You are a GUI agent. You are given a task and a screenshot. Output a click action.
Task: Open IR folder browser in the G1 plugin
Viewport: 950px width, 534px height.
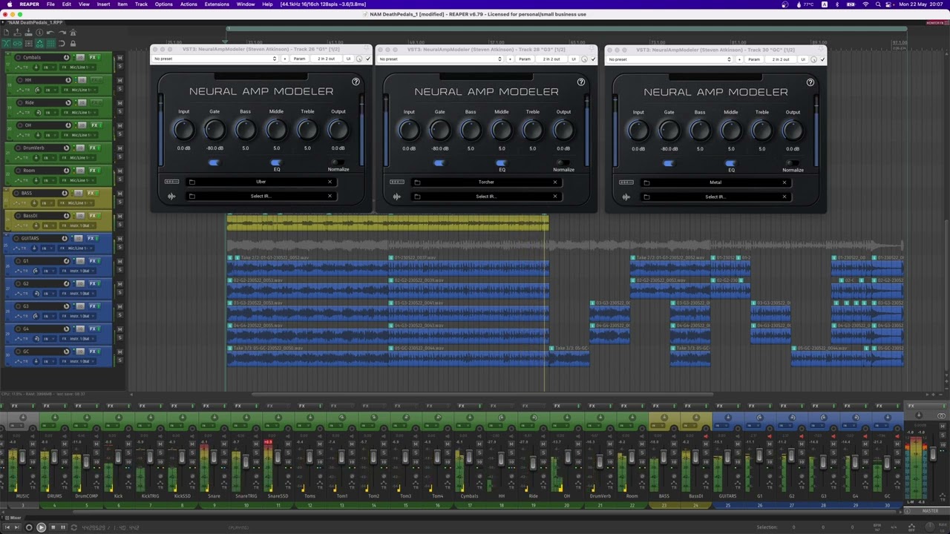pos(191,196)
